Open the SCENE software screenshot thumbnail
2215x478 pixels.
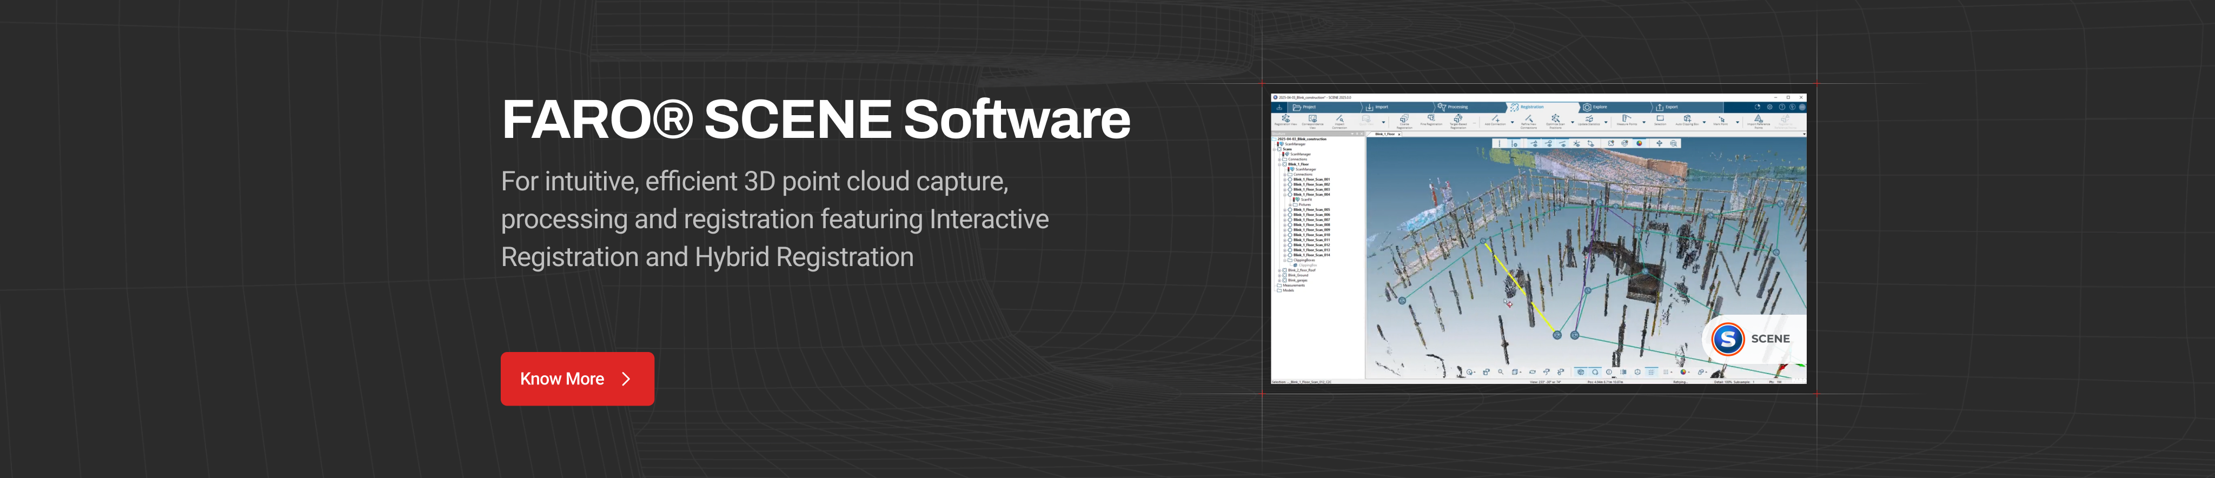(1538, 238)
